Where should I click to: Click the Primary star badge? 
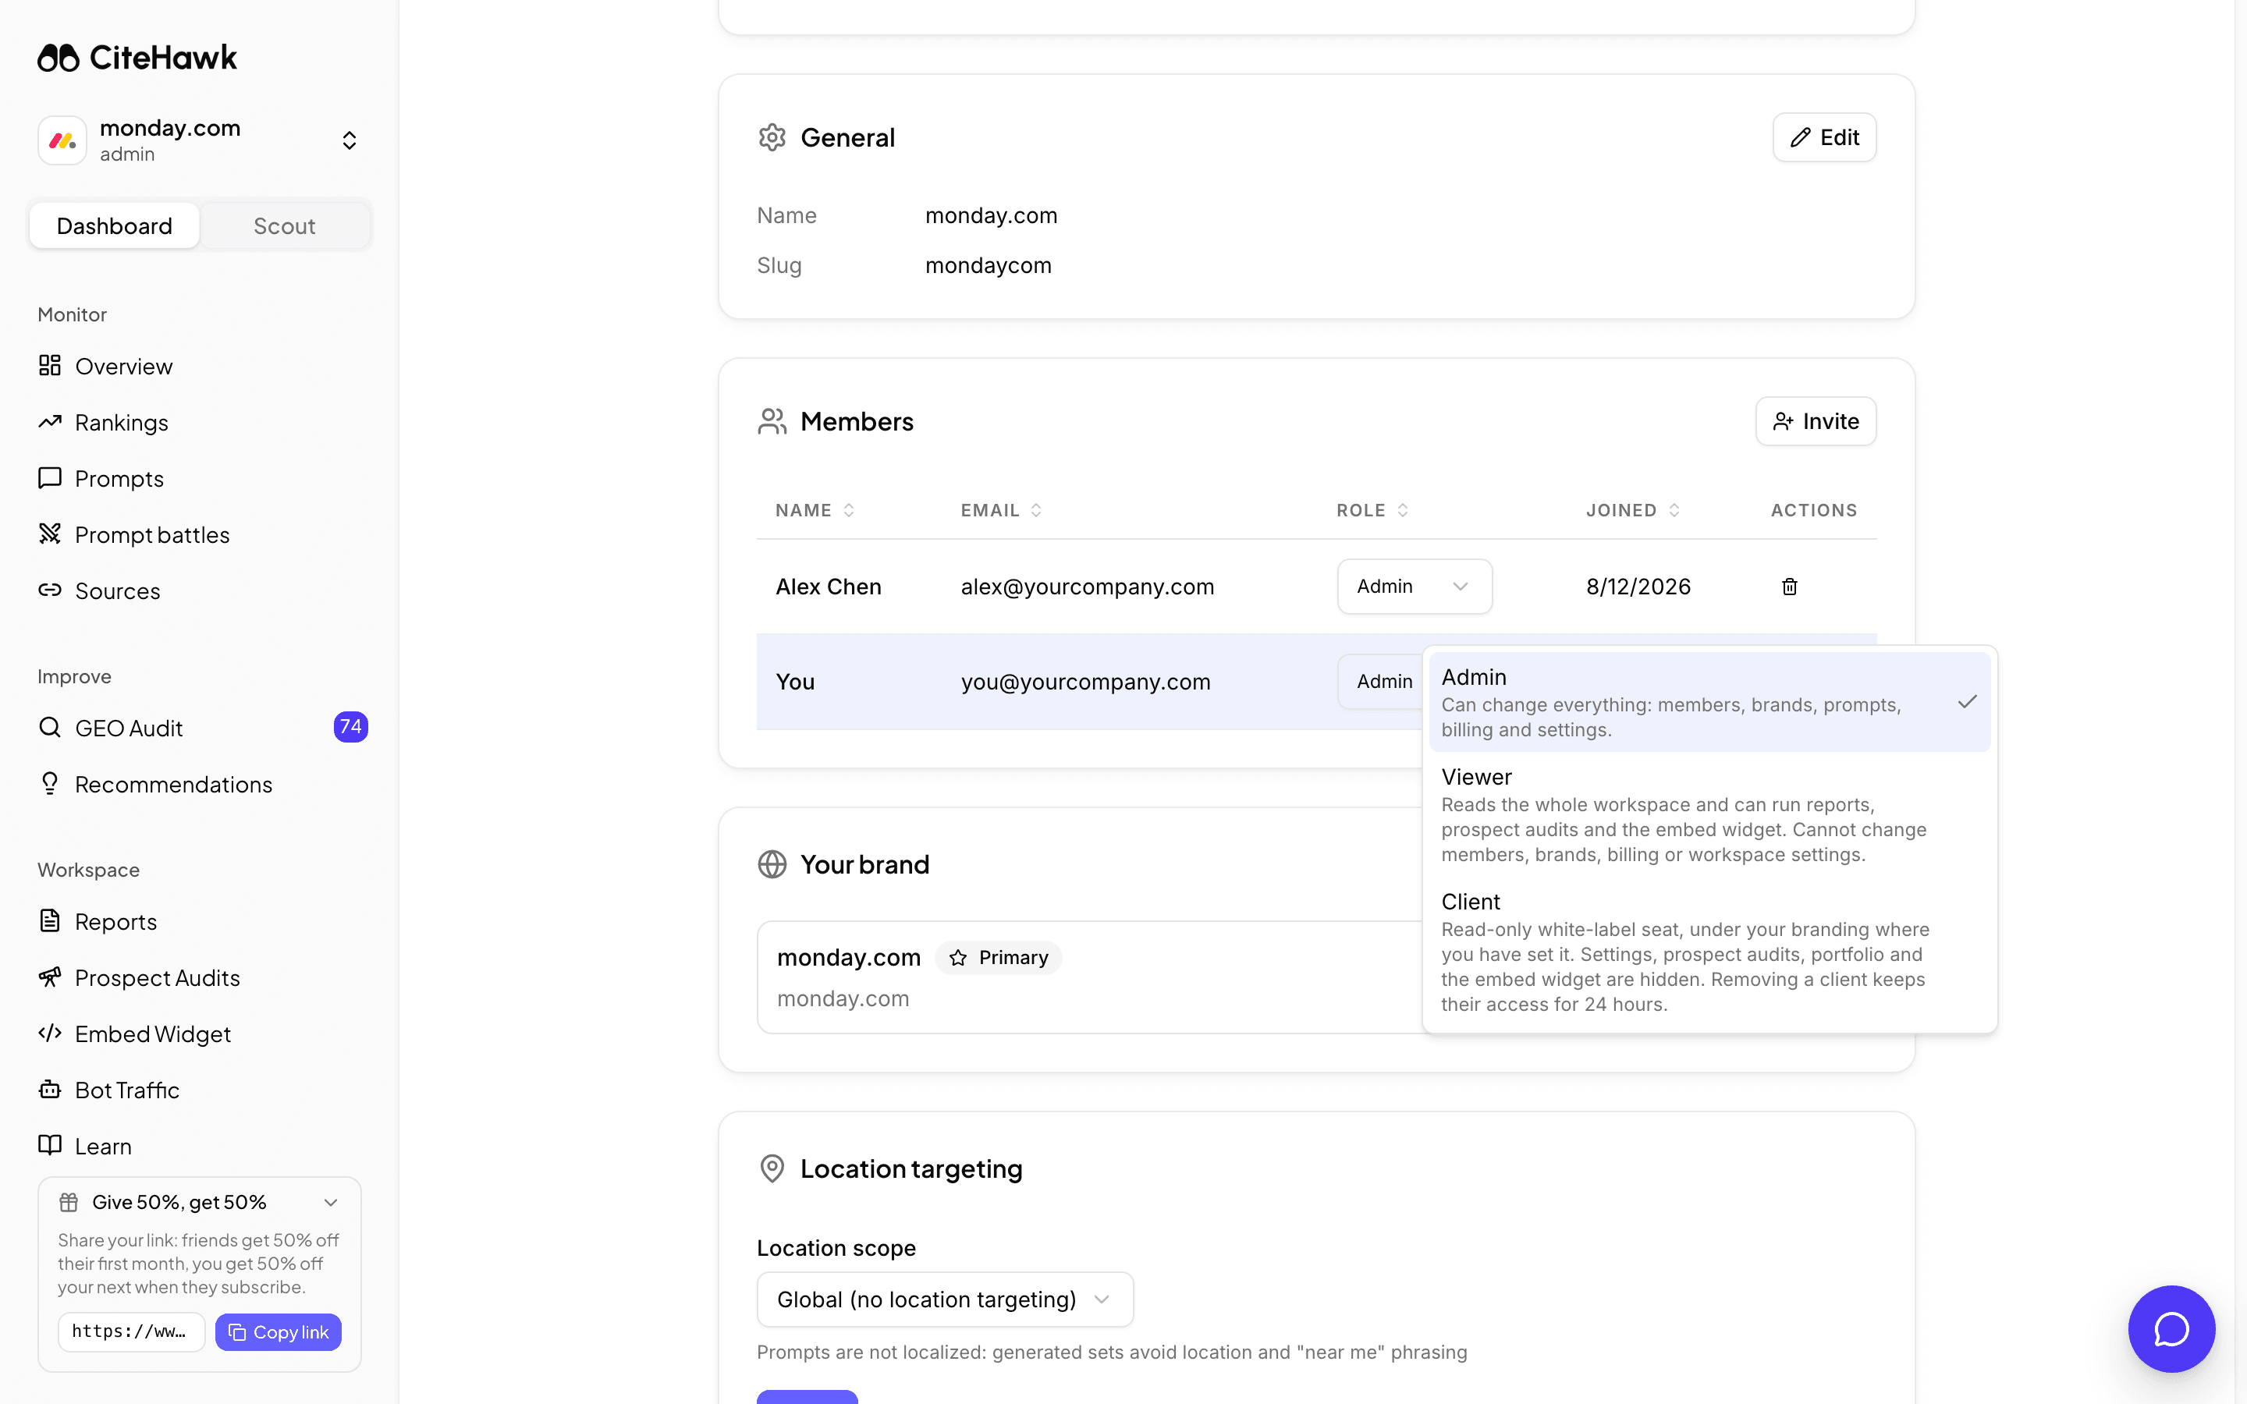tap(998, 957)
